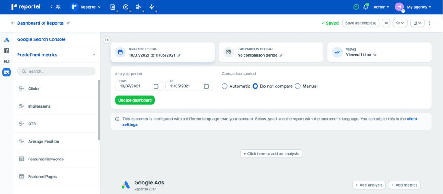Click the From date field
443x194 pixels.
click(139, 86)
